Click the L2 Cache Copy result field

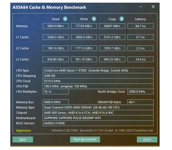point(112,48)
